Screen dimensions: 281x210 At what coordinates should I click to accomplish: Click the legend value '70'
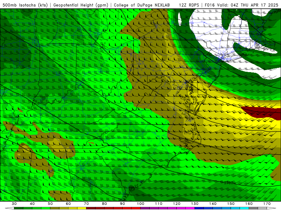click(x=86, y=204)
